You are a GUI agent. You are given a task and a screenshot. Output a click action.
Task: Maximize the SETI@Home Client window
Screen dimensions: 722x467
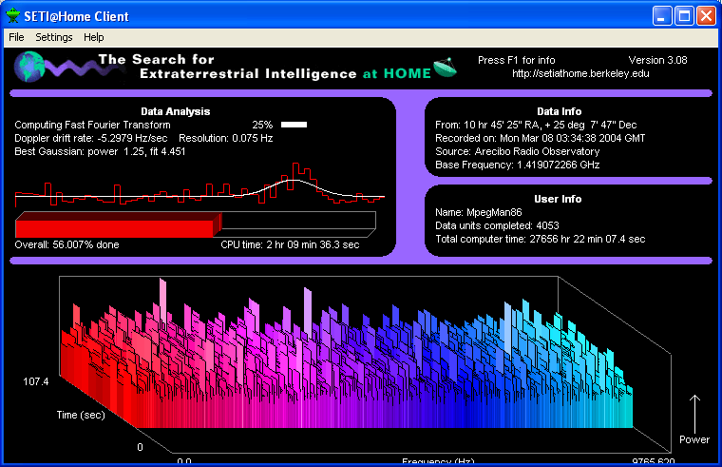pyautogui.click(x=684, y=16)
